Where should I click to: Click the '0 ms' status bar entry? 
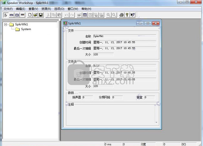tap(113, 144)
